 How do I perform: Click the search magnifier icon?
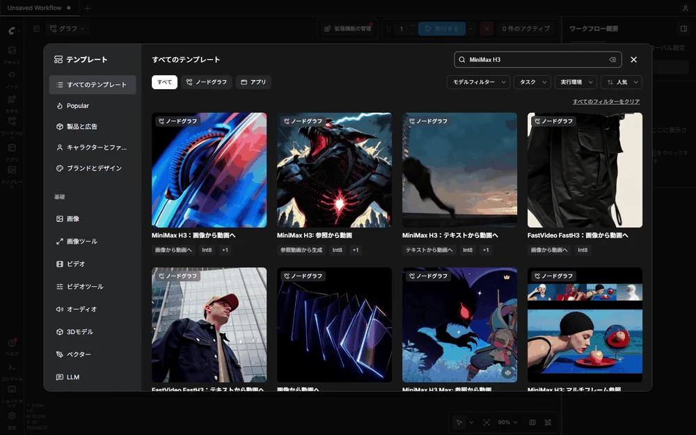(462, 59)
